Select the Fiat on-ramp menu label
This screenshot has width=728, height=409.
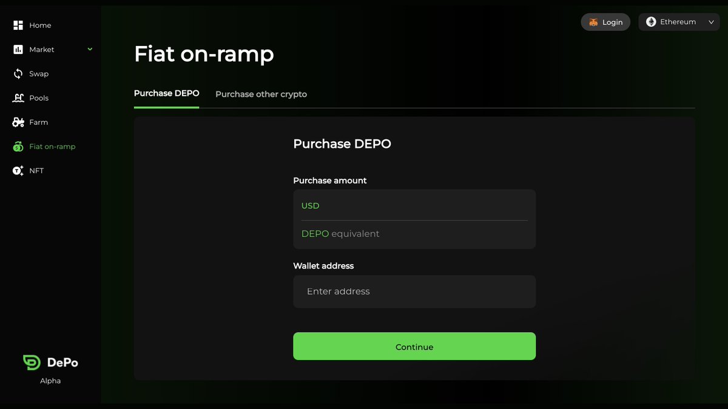[x=52, y=147]
